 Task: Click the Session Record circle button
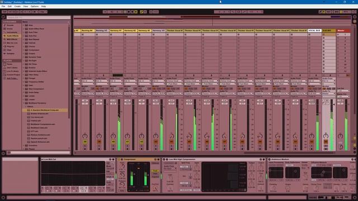(150, 12)
